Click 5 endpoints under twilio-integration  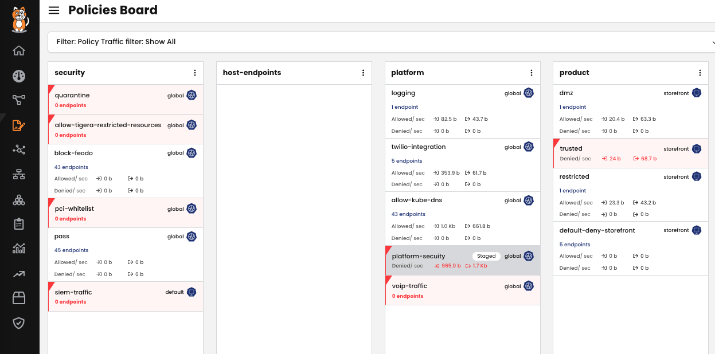click(407, 161)
